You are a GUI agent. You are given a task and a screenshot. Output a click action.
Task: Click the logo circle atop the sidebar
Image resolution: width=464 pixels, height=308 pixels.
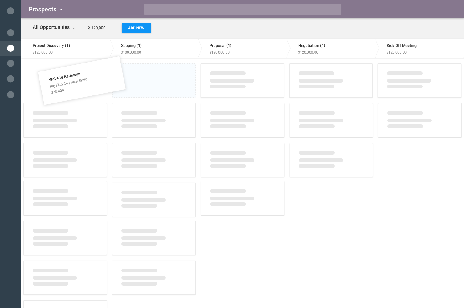click(10, 11)
